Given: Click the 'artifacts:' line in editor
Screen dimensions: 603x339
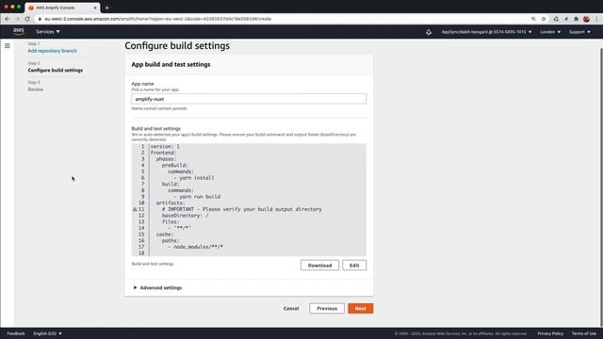Looking at the screenshot, I should pos(171,203).
